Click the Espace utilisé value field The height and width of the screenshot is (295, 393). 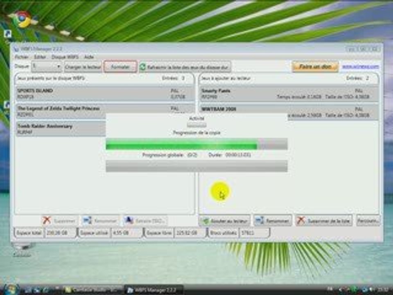coord(126,233)
